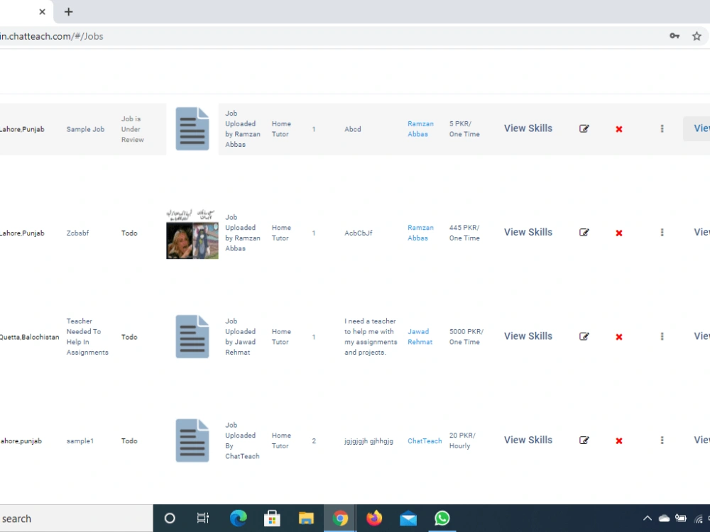
Task: Delete the Zcbsbf job with red X
Action: click(618, 232)
